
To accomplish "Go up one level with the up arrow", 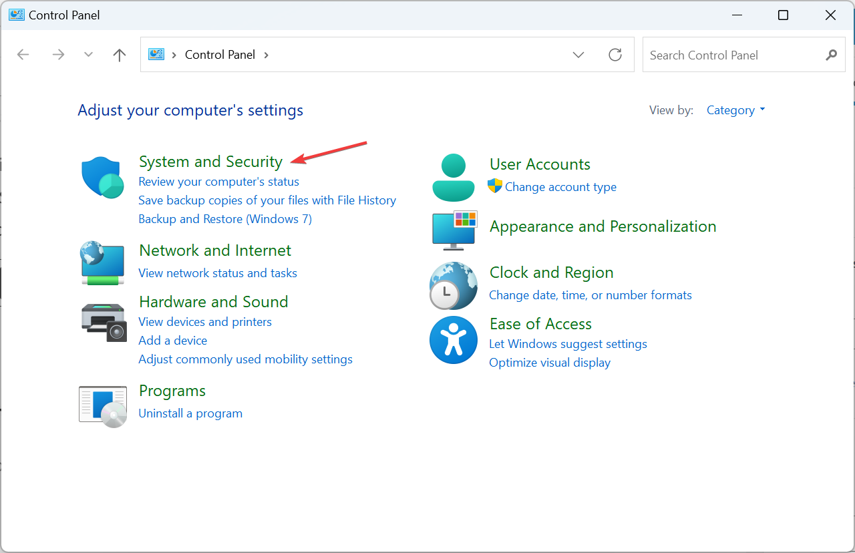I will 120,55.
